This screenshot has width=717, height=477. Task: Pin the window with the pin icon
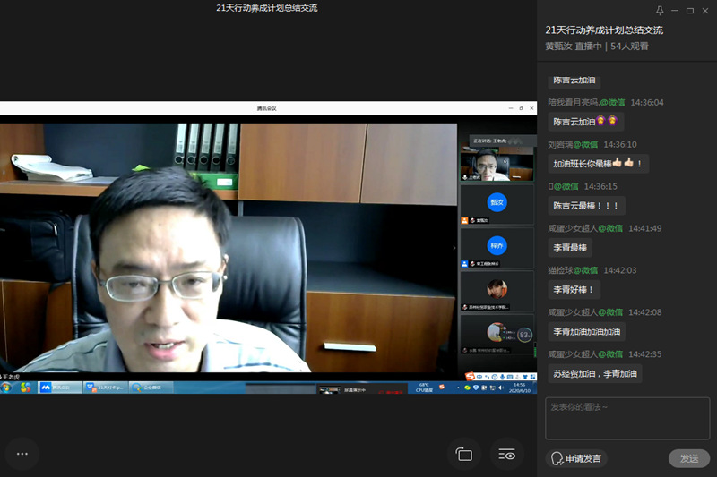coord(660,11)
